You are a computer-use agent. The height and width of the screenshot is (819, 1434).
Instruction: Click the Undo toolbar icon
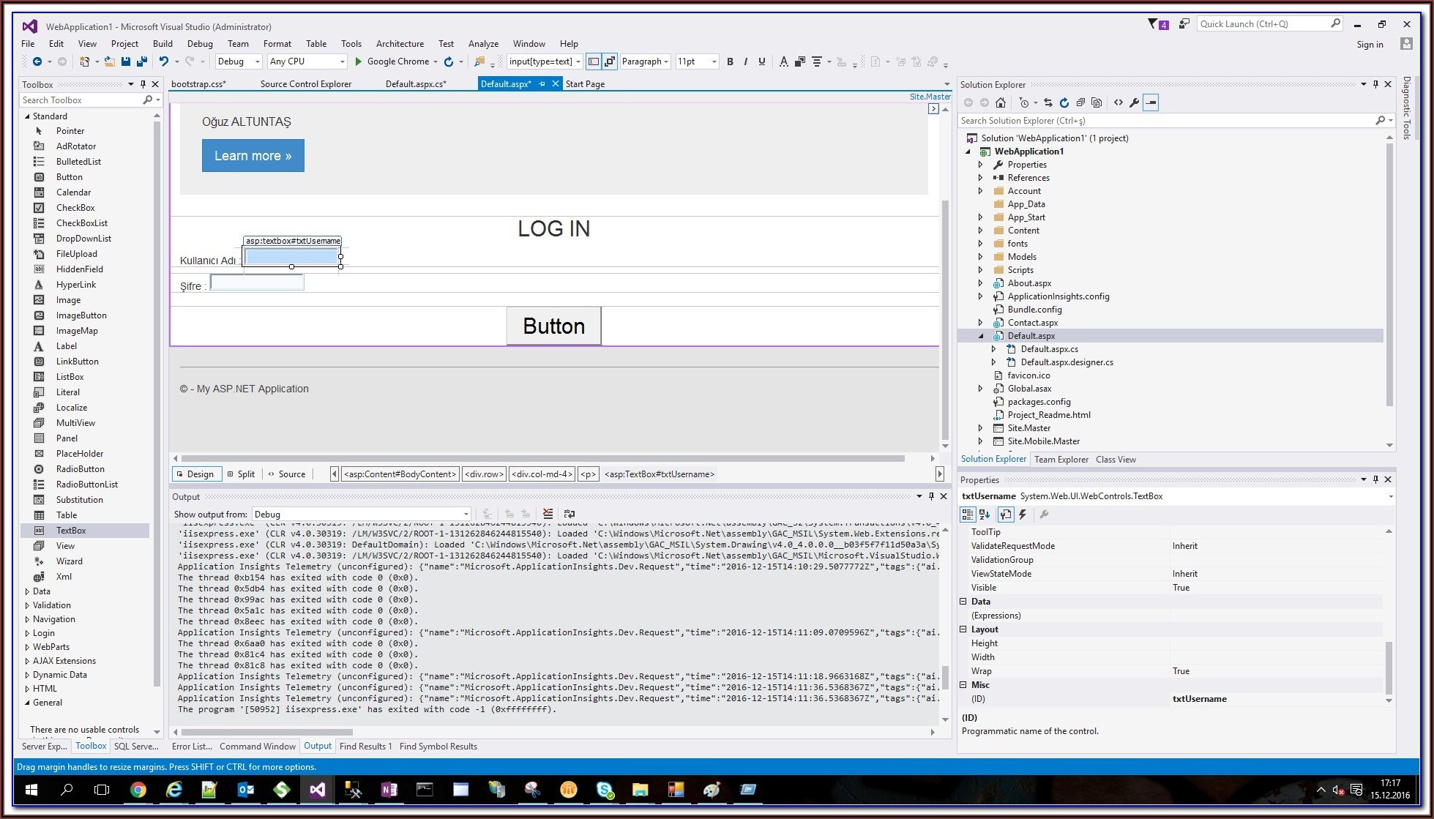pyautogui.click(x=164, y=61)
